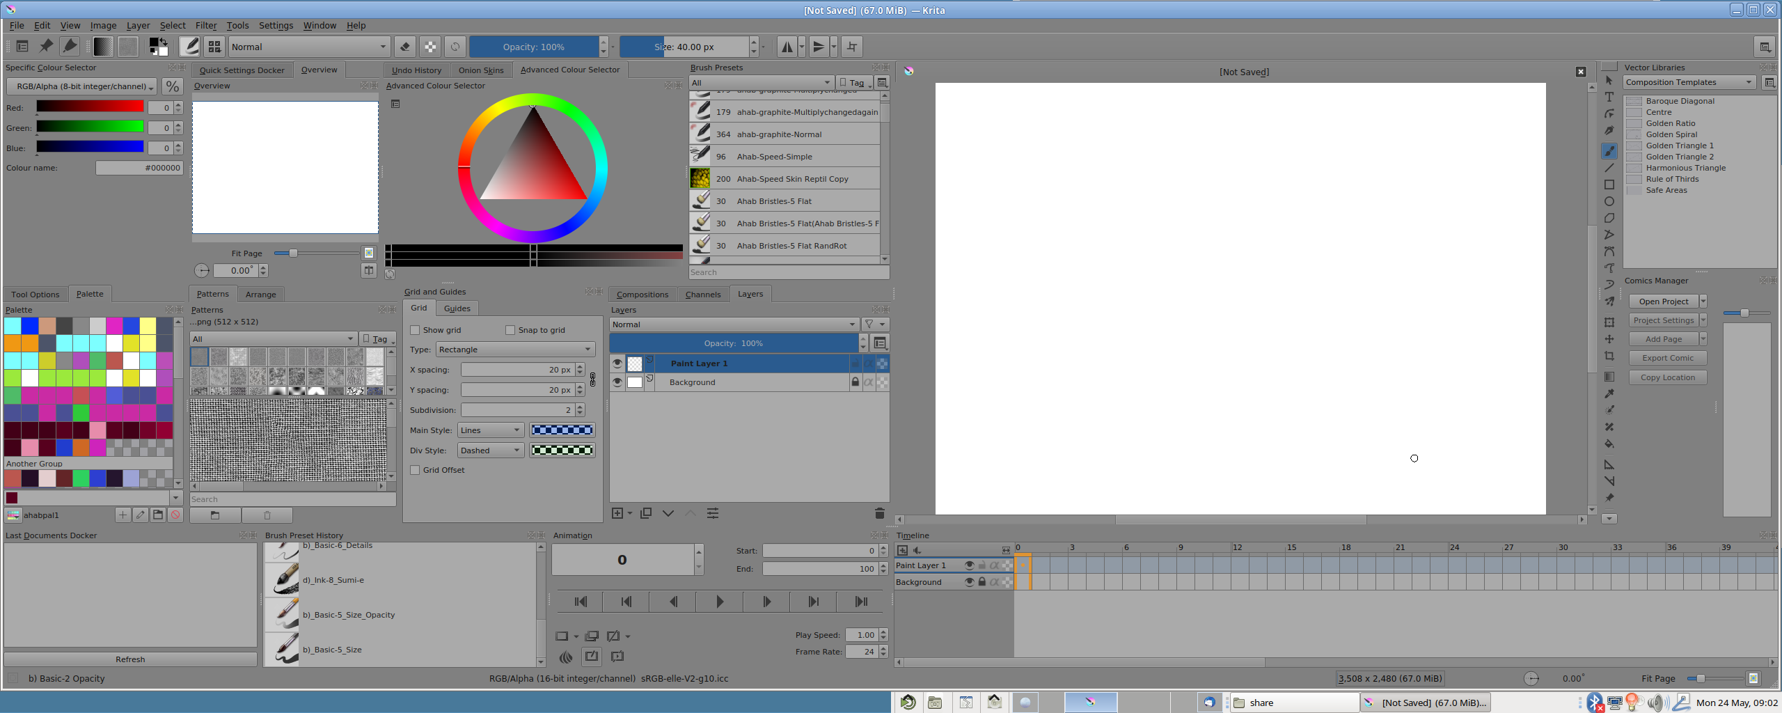Enable the Grid Offset checkbox
1782x713 pixels.
pyautogui.click(x=415, y=470)
